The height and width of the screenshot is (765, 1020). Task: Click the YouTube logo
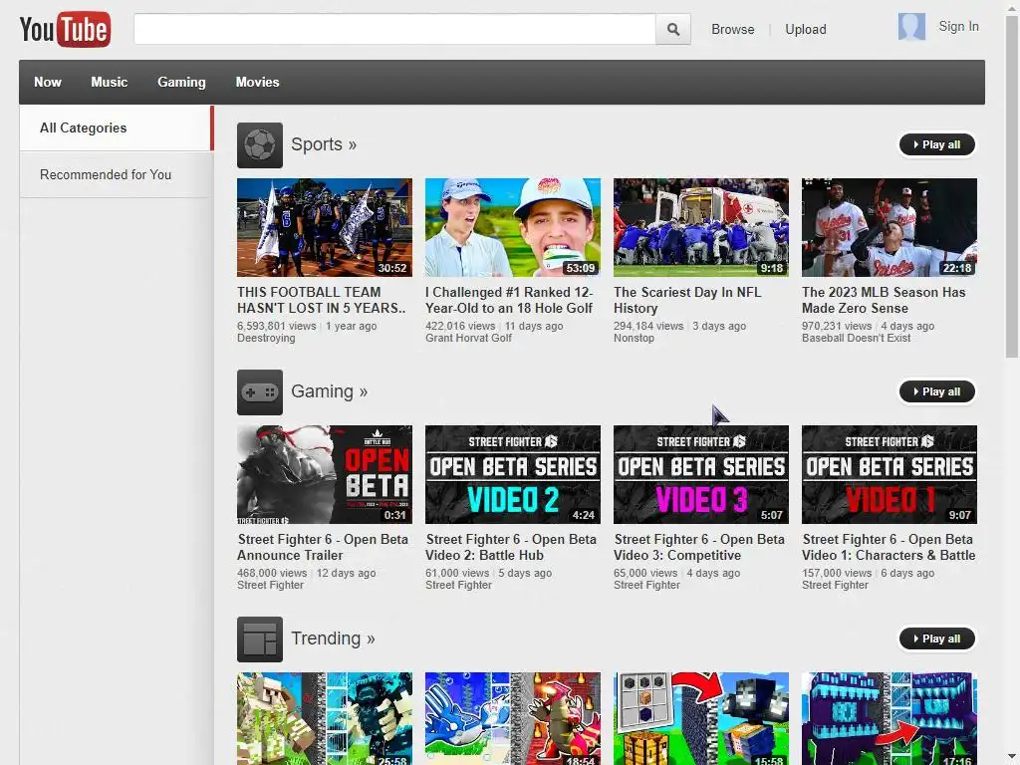(65, 29)
